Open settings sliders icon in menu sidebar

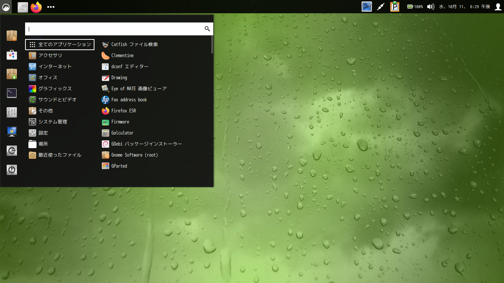coord(12,112)
